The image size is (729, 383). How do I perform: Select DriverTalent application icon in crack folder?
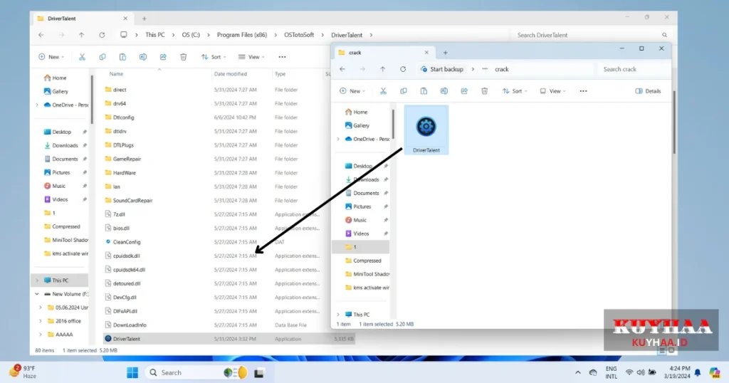pyautogui.click(x=426, y=130)
